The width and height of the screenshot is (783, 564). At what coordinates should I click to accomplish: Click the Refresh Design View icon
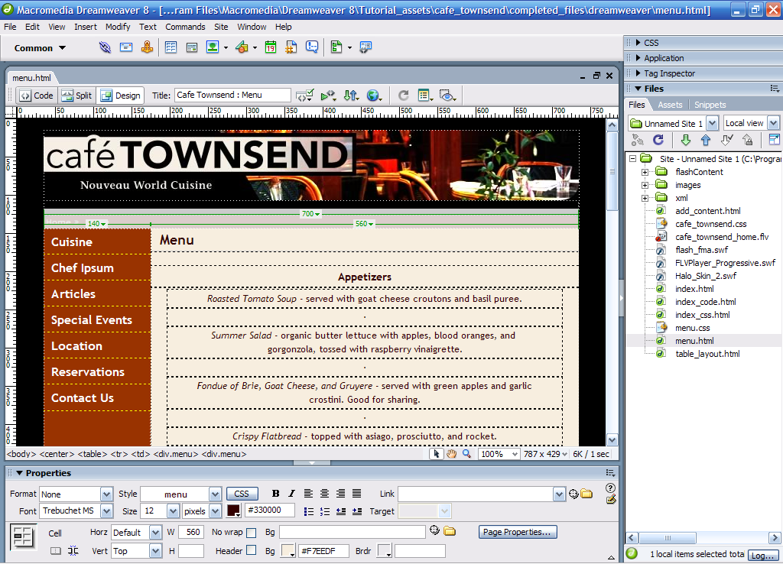(404, 96)
